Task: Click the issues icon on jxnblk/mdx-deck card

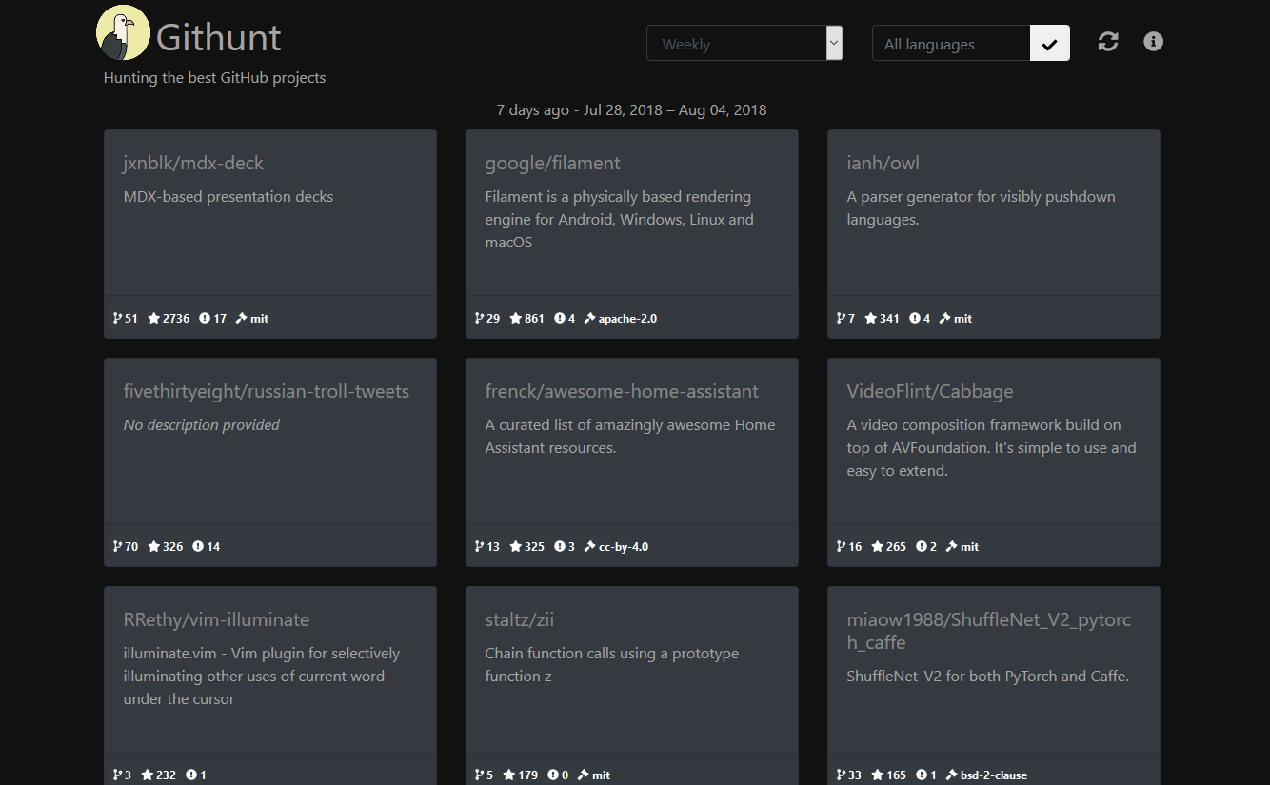Action: click(205, 319)
